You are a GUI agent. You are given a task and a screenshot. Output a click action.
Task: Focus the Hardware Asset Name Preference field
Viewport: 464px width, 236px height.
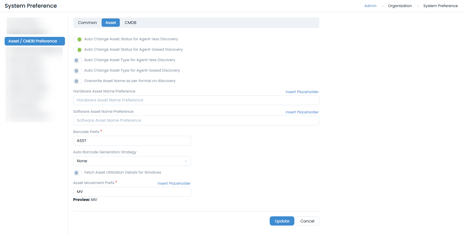(x=196, y=100)
